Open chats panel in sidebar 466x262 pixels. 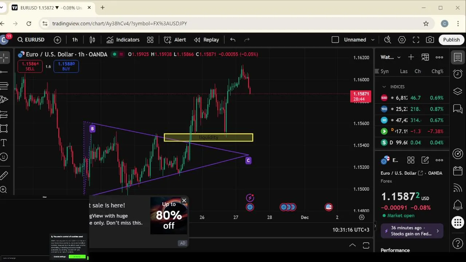(x=458, y=108)
